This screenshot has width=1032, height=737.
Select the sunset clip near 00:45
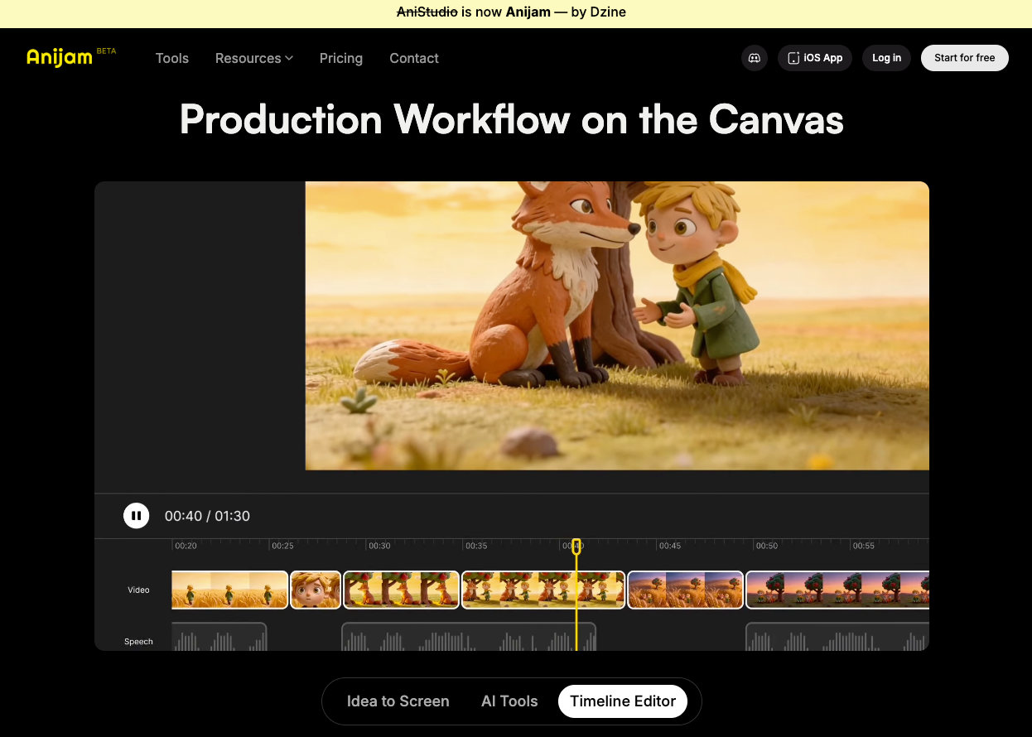685,590
